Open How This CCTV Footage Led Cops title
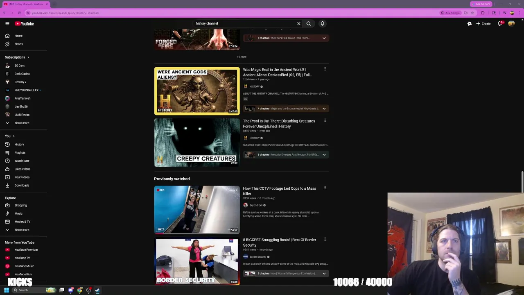The image size is (524, 295). [280, 191]
